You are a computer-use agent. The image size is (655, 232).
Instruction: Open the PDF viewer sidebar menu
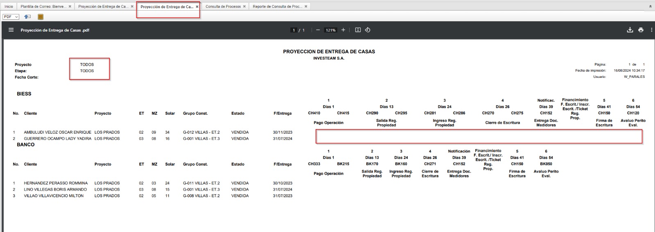click(x=11, y=30)
